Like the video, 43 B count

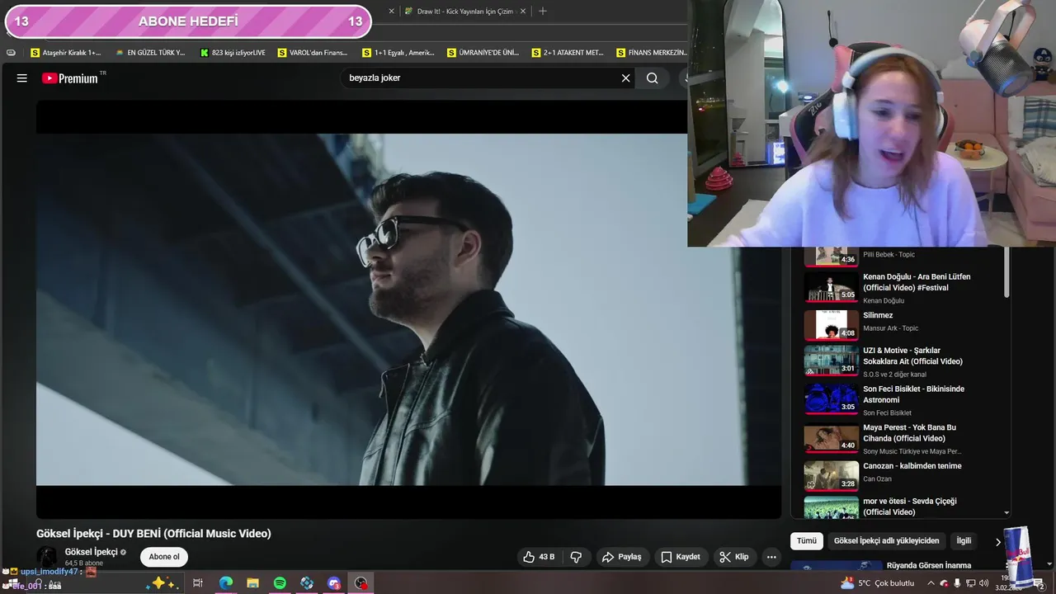pyautogui.click(x=539, y=557)
